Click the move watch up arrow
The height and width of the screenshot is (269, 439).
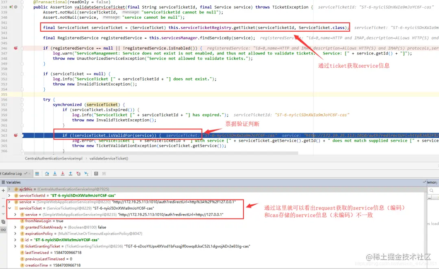3,206
